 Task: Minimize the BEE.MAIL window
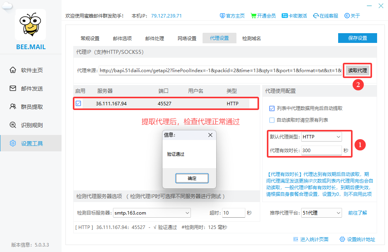pos(369,6)
